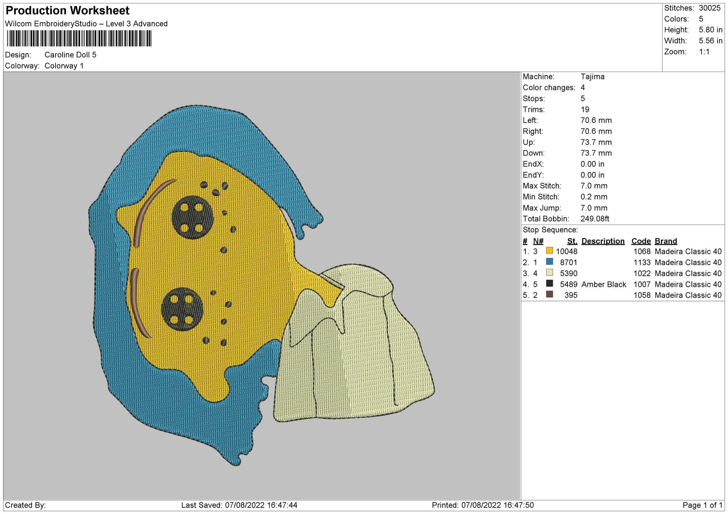The width and height of the screenshot is (728, 514).
Task: Click the machine value 'Tajima'
Action: tap(592, 77)
